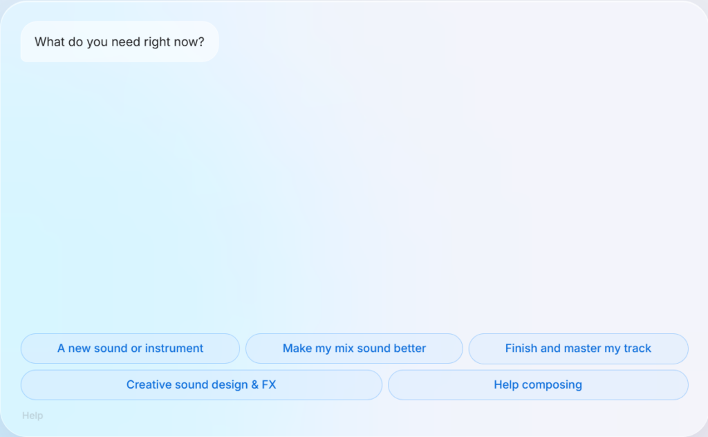Select 'A new sound or instrument' option
Screen dimensions: 708x437
tap(130, 348)
